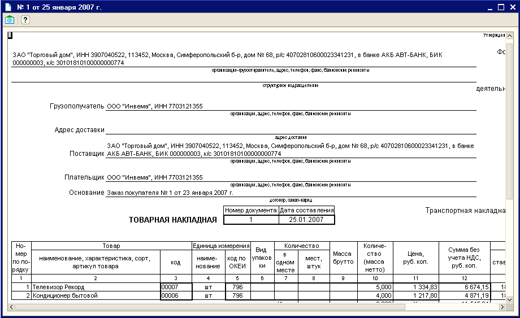Click the 'ТОВАРНАЯ НАКЛАДНАЯ' title
Viewport: 520px width, 318px height.
[173, 220]
